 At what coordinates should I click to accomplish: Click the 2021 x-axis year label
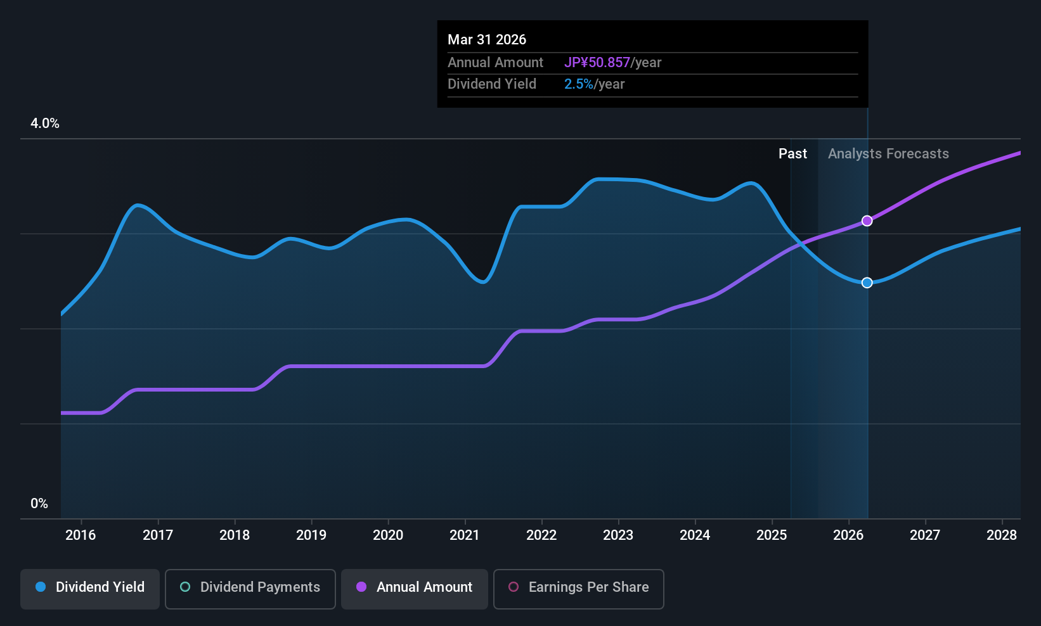click(465, 535)
